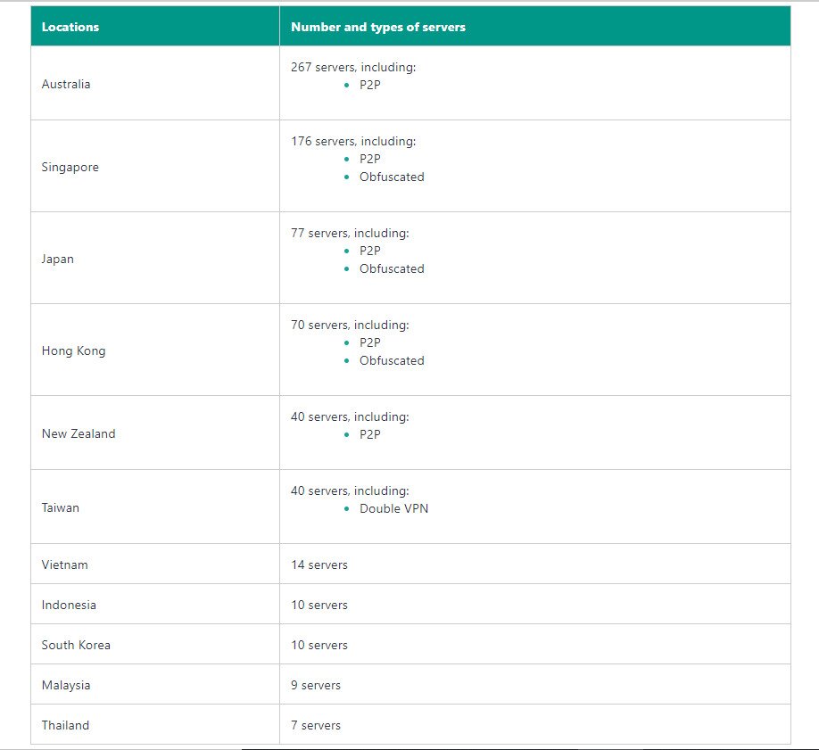Click the "14 servers" text for Vietnam
Screen dimensions: 819x750
tap(319, 565)
